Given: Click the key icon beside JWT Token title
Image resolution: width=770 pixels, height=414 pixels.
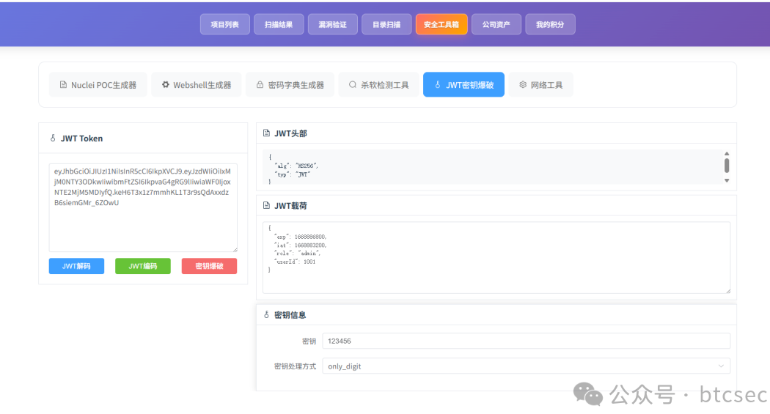Looking at the screenshot, I should [53, 138].
